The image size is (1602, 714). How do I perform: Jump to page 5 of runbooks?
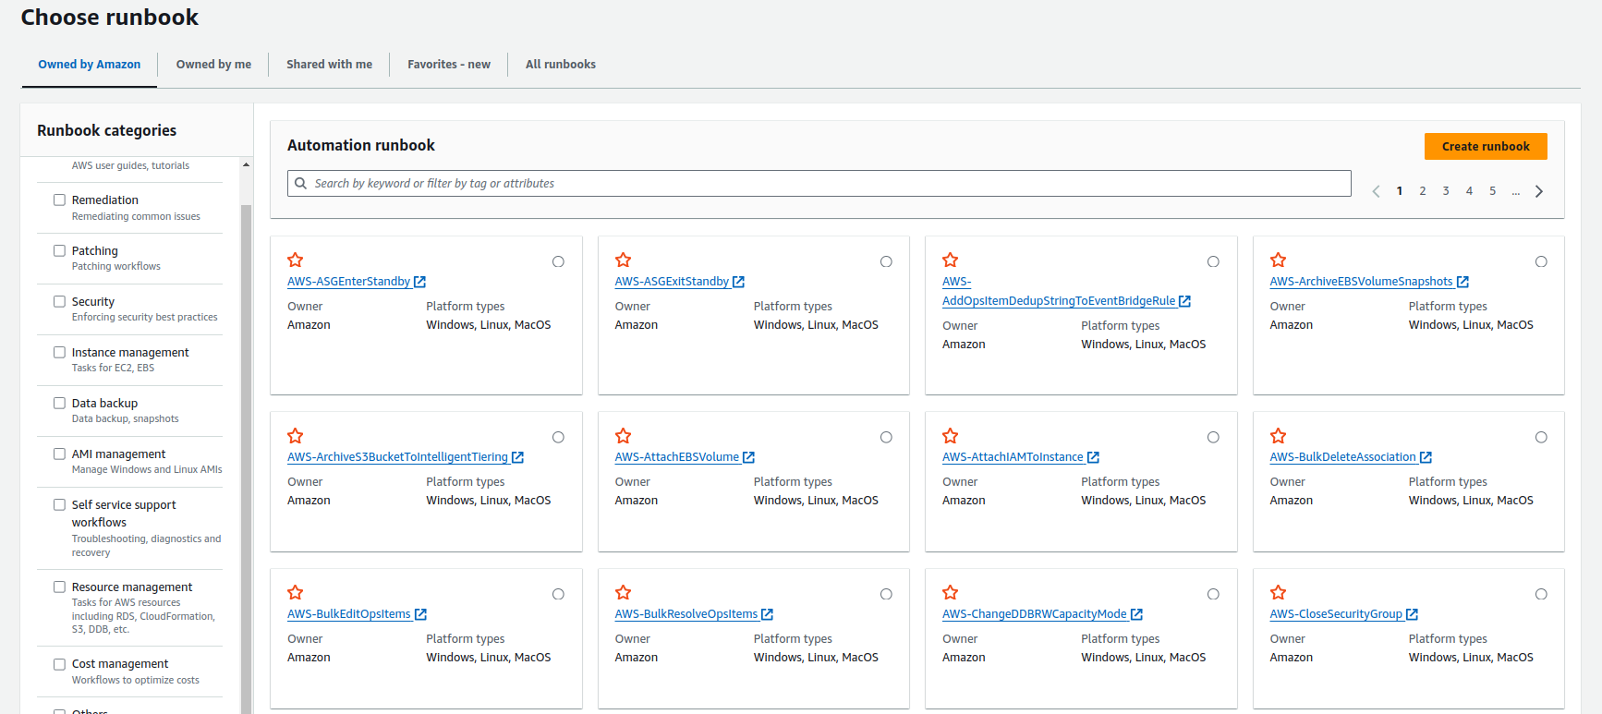click(1492, 191)
